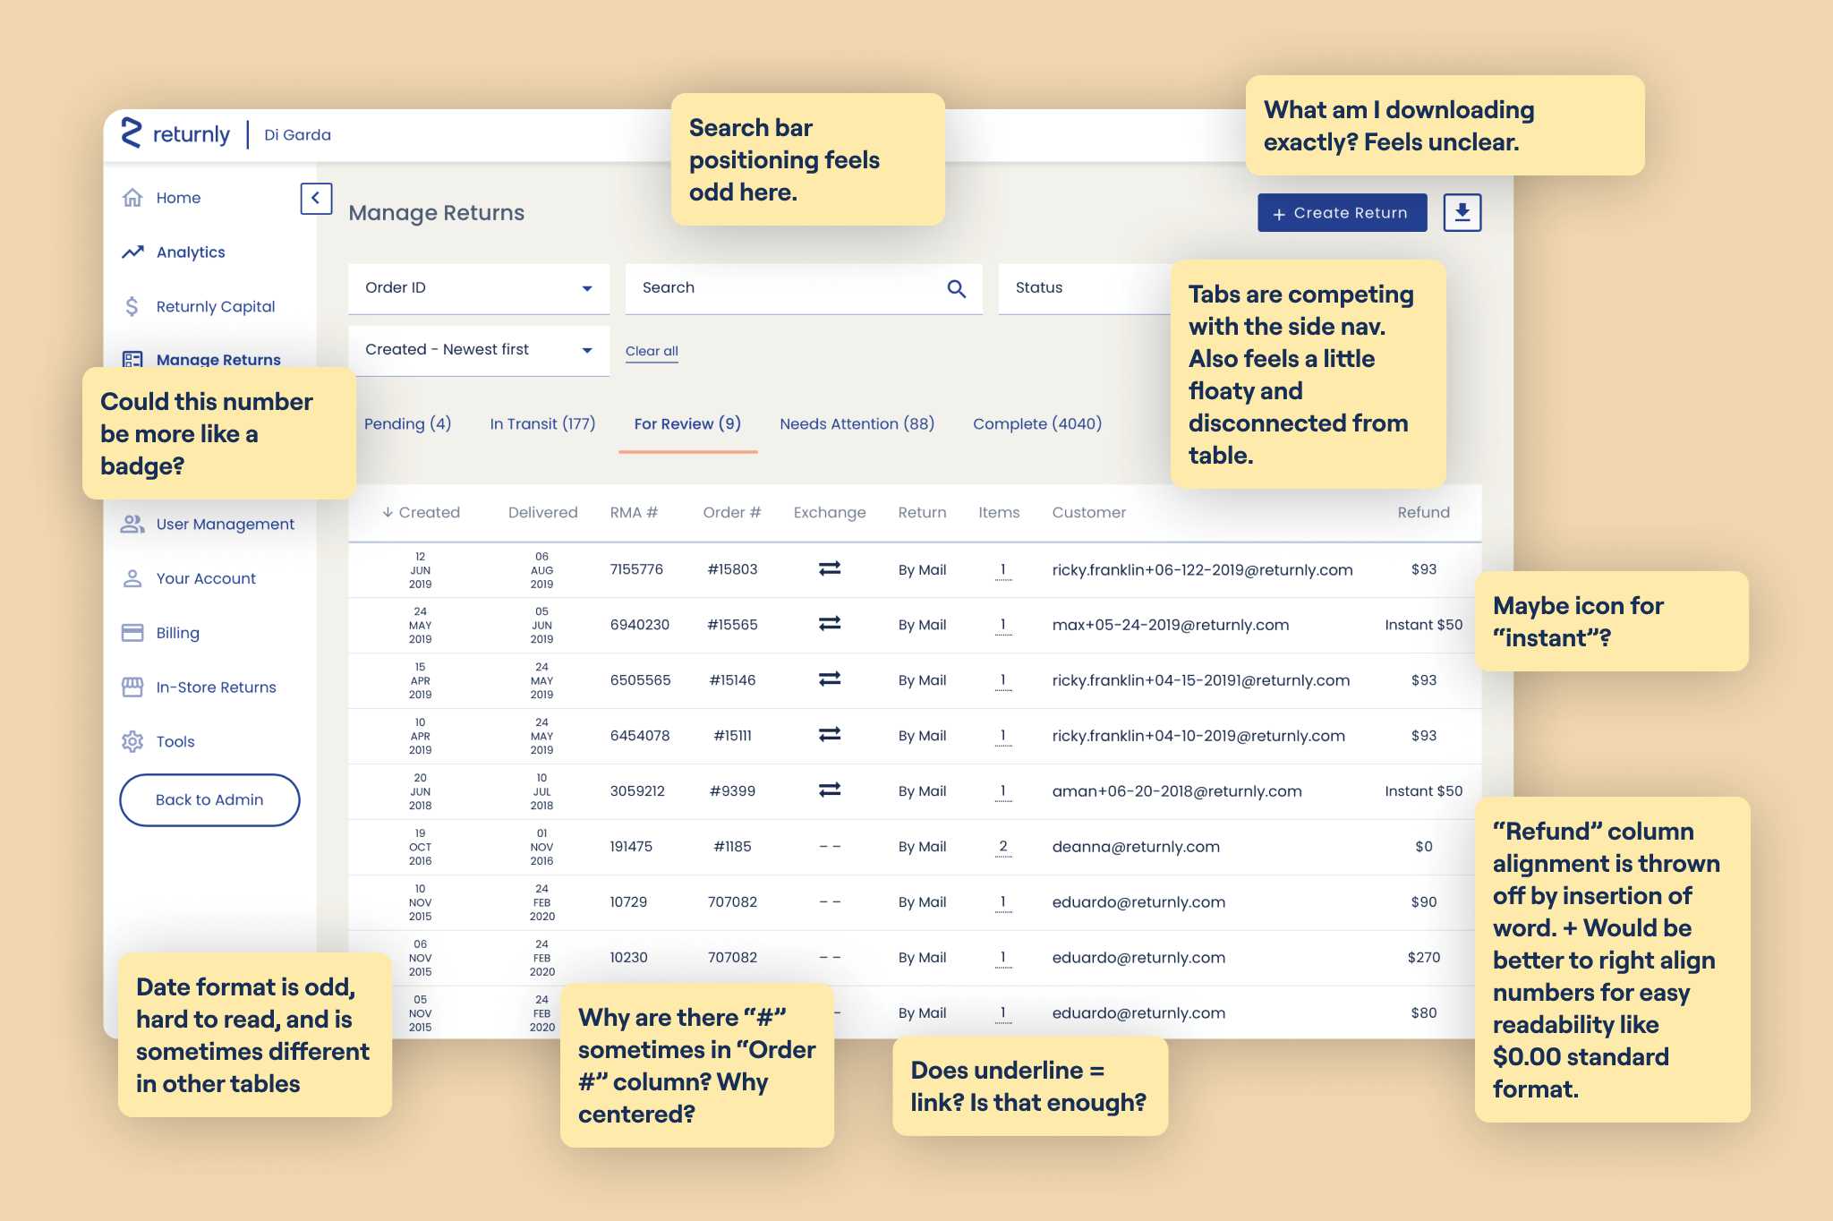Screen dimensions: 1833x1221
Task: Click the $0 refund for deanna@returnly.com
Action: point(1424,847)
